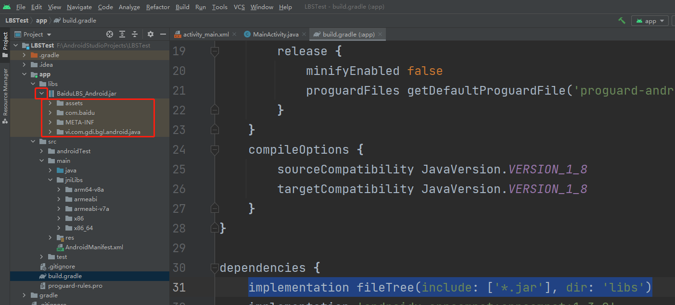Close the build.gradle (:app) tab
The width and height of the screenshot is (675, 305).
pyautogui.click(x=380, y=35)
